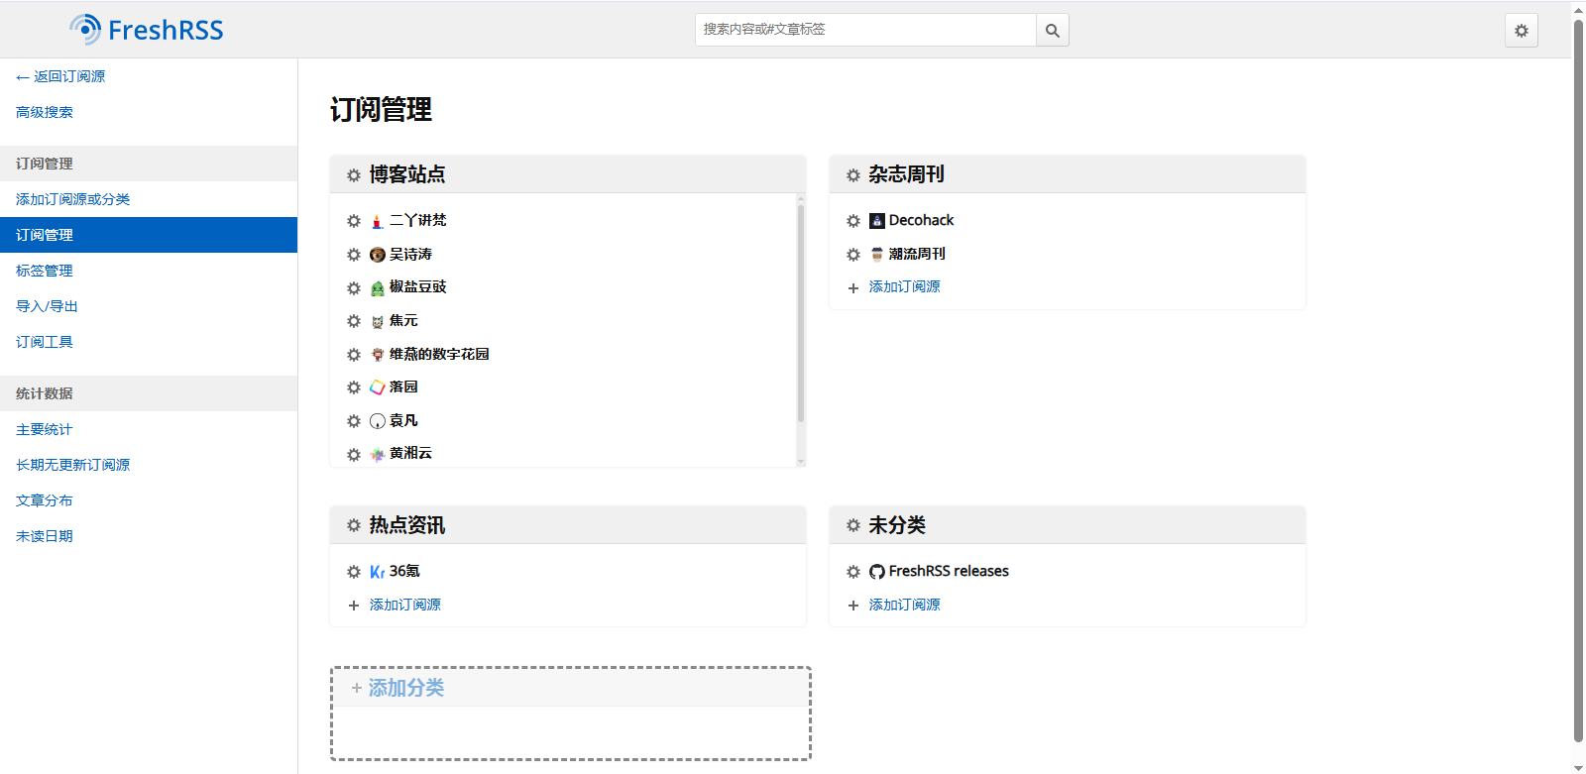The width and height of the screenshot is (1586, 774).
Task: Open 添加订阅源或分类 in sidebar
Action: pos(149,199)
